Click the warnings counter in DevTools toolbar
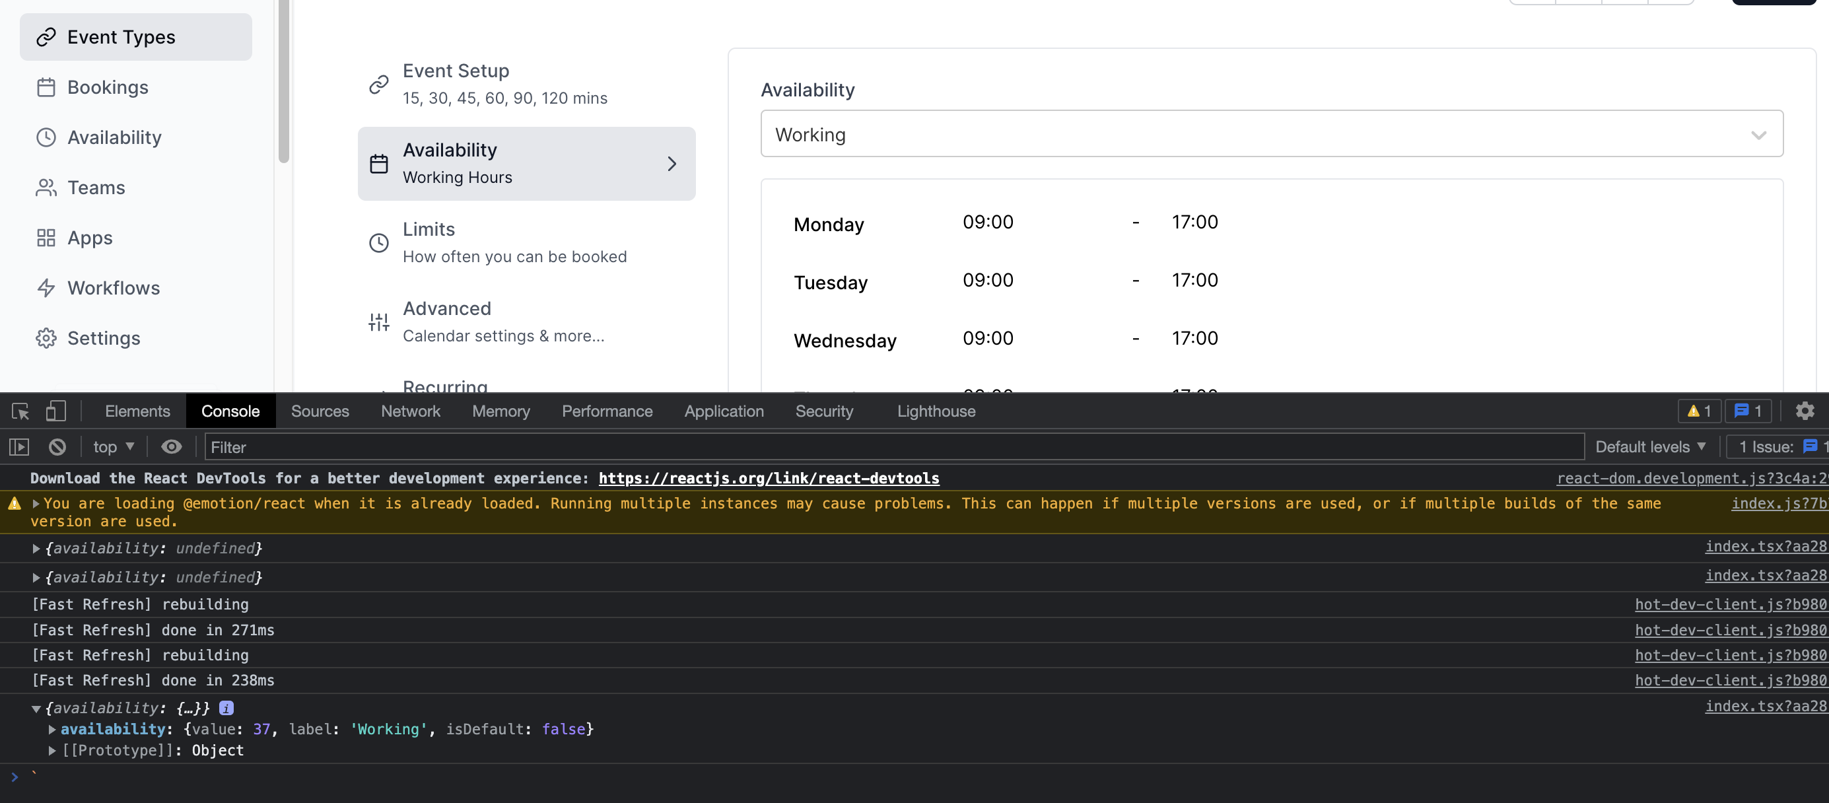This screenshot has height=803, width=1829. pyautogui.click(x=1698, y=411)
